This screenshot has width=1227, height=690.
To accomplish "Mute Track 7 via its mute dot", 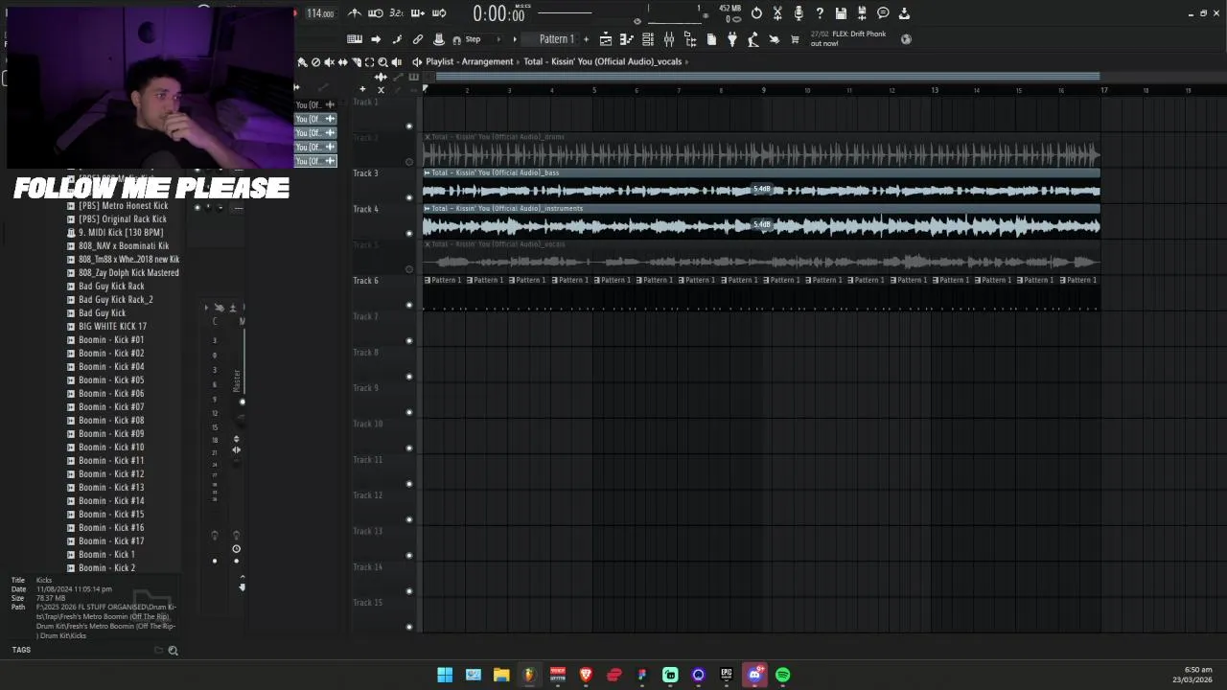I will (x=409, y=341).
